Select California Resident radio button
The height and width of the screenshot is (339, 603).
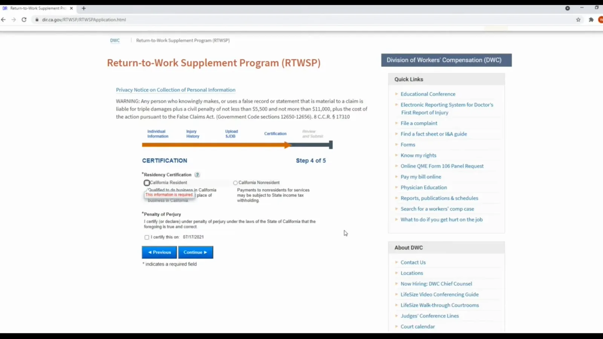click(147, 183)
